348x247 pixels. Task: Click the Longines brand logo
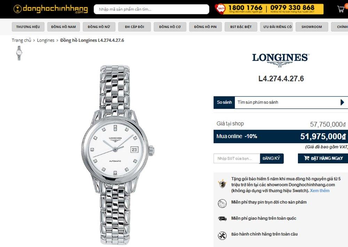[281, 60]
